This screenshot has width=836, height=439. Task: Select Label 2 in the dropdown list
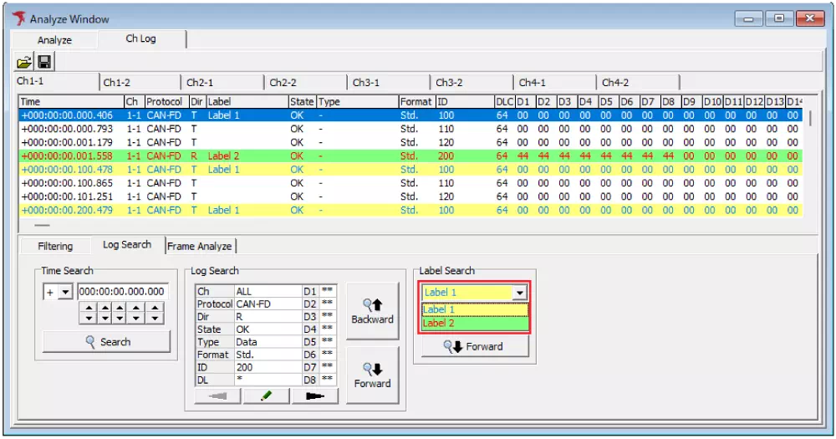click(x=474, y=323)
